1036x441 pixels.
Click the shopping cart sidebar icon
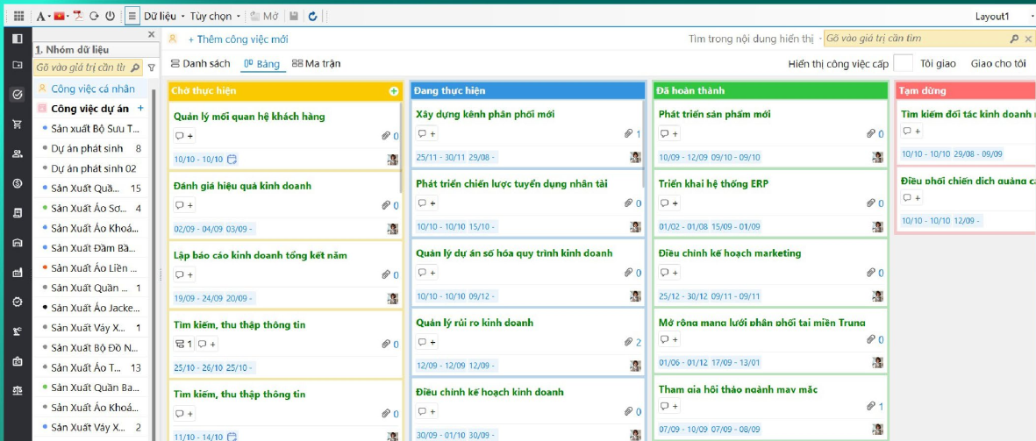pos(17,124)
